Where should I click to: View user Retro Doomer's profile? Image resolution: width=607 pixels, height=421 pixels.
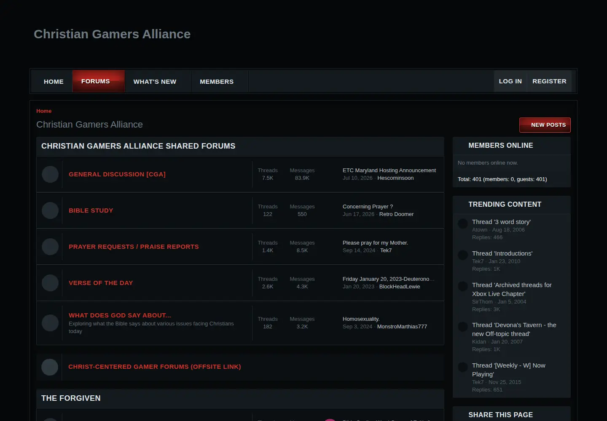(396, 214)
